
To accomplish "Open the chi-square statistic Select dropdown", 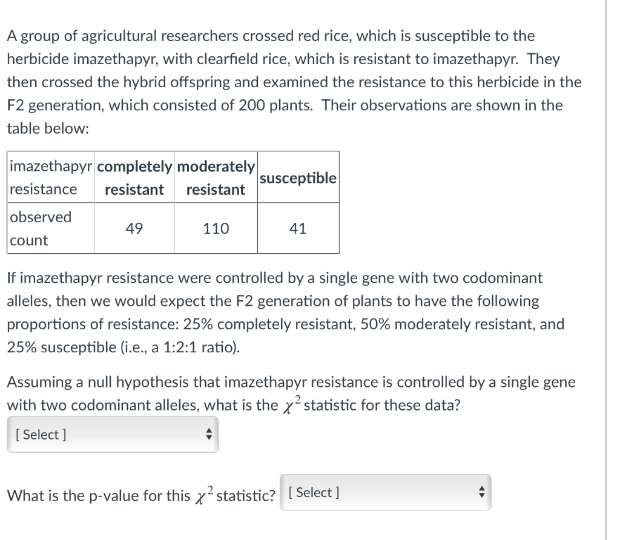I will tap(113, 435).
